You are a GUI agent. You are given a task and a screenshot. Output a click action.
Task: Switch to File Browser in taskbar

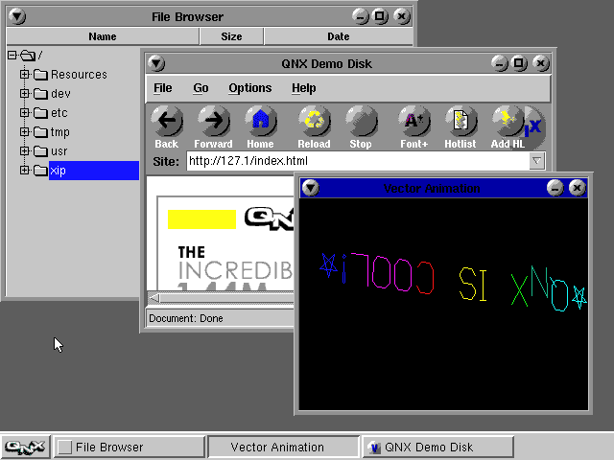pos(129,447)
